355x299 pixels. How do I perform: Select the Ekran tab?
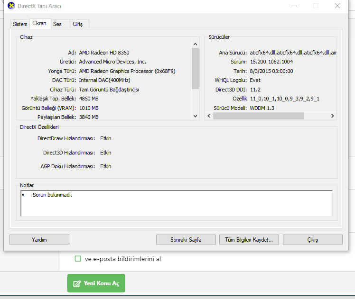[40, 23]
